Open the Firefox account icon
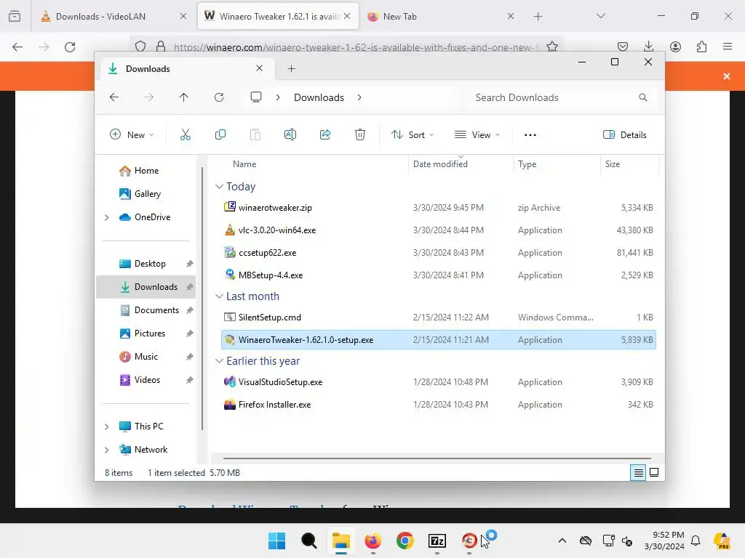The height and width of the screenshot is (558, 745). pos(675,46)
